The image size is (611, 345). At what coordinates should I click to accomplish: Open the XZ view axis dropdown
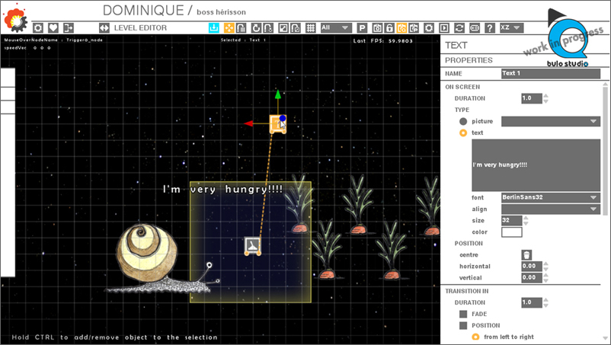point(511,27)
